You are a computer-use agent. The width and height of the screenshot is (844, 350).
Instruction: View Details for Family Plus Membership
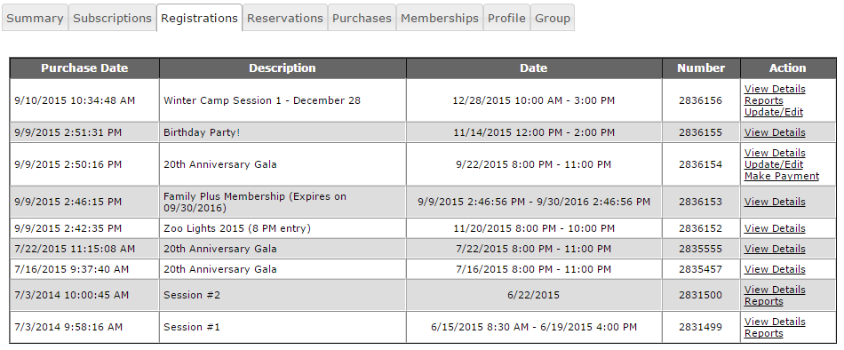point(775,202)
